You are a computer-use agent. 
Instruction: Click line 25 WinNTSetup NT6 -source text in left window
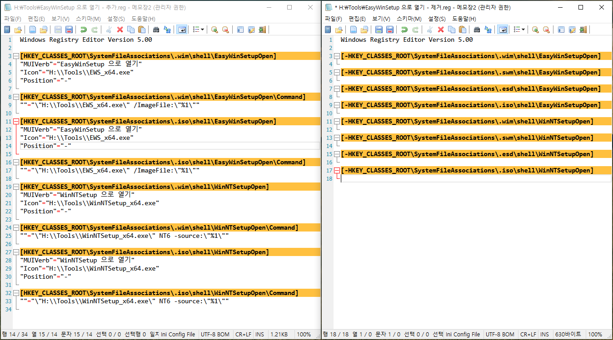124,236
